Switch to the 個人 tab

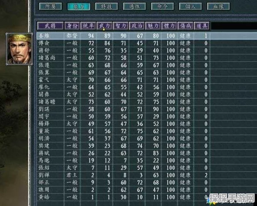[x=190, y=6]
